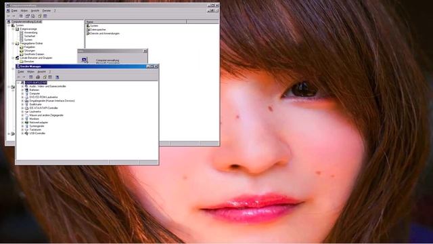Screen dimensions: 433x244
Task: Expand Audio-, Video- und Gamecontroller node
Action: tap(22, 86)
